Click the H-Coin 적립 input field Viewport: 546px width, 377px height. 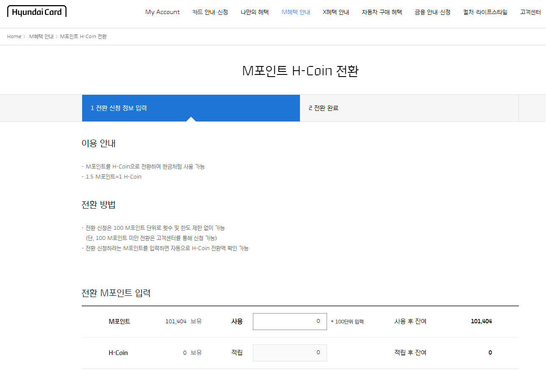click(x=290, y=353)
